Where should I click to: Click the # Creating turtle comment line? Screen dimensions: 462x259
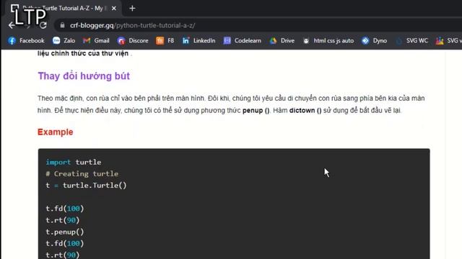point(82,174)
